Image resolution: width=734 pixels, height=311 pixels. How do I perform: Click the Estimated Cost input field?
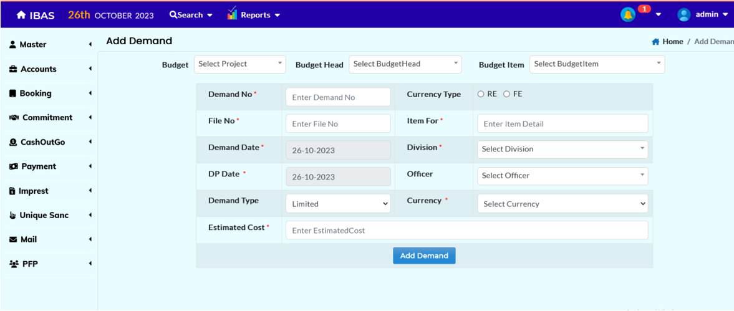click(466, 231)
